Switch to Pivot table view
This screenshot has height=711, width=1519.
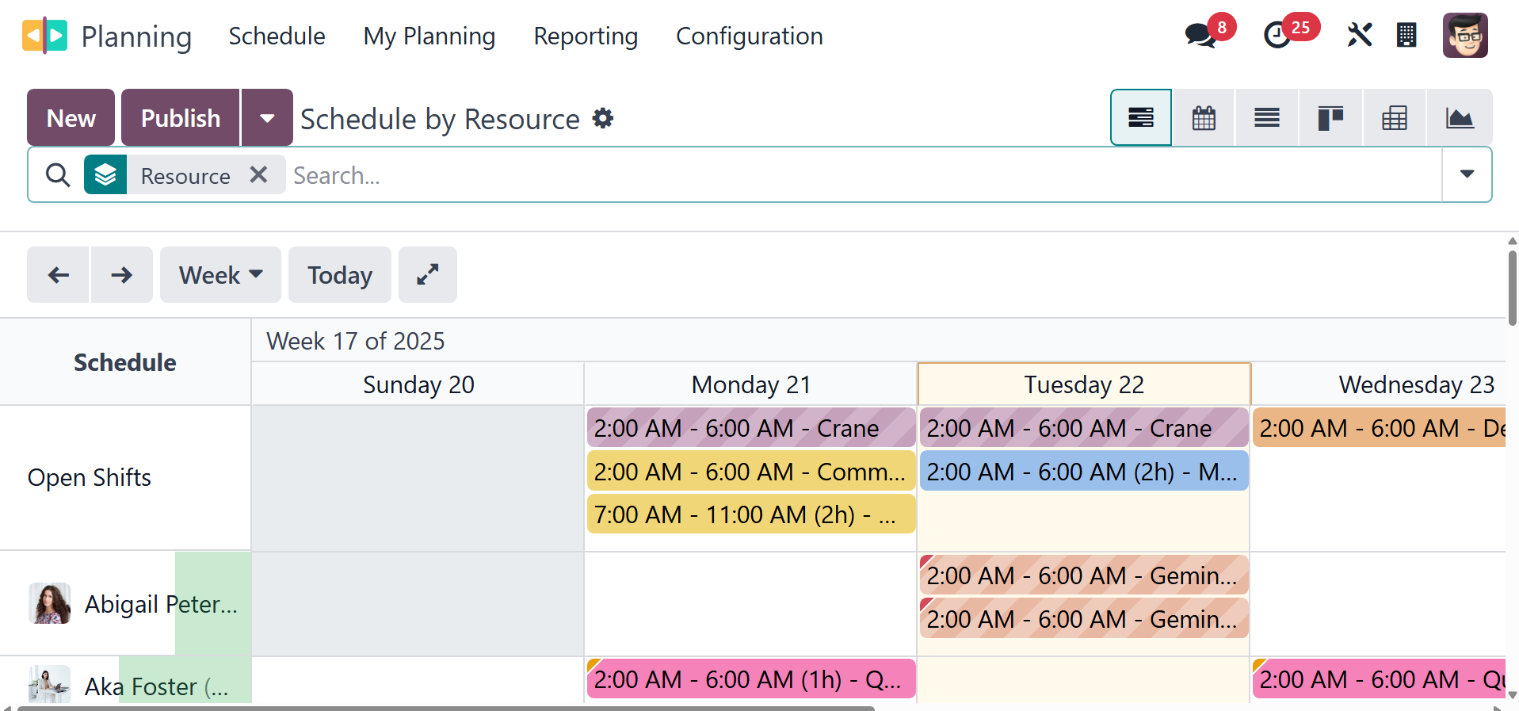(1395, 118)
